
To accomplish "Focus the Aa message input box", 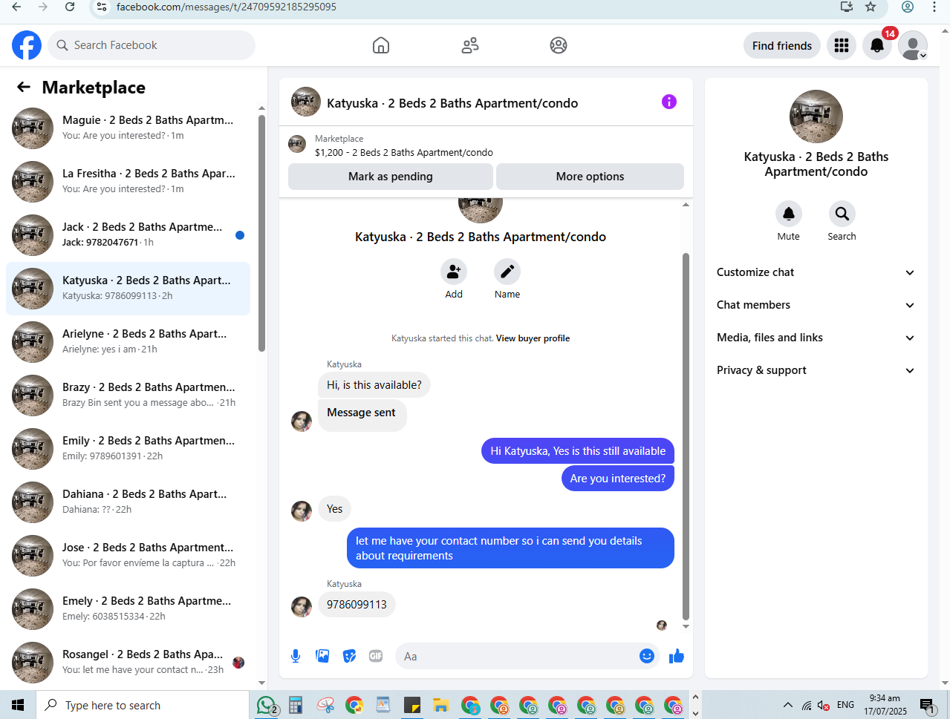I will 517,656.
